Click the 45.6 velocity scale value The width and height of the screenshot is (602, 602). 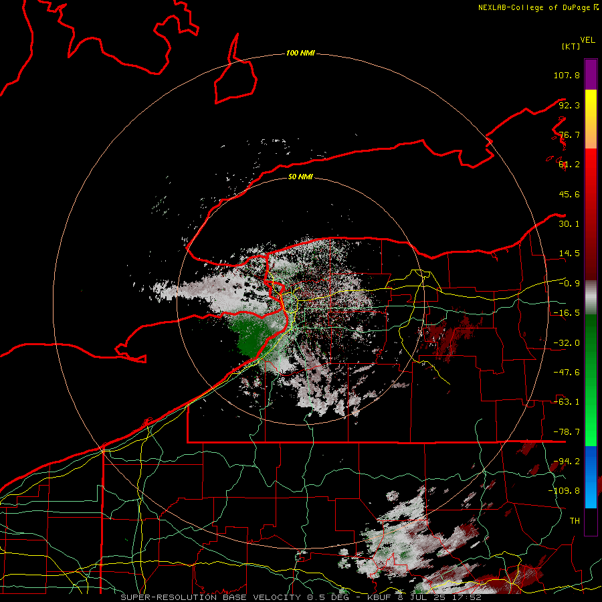coord(569,194)
